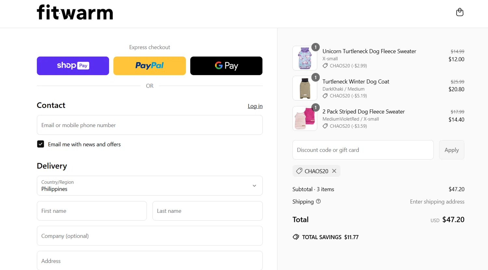Click discount tag icon under Striped Fleece Sweater
Screen dimensions: 488x270
325,126
